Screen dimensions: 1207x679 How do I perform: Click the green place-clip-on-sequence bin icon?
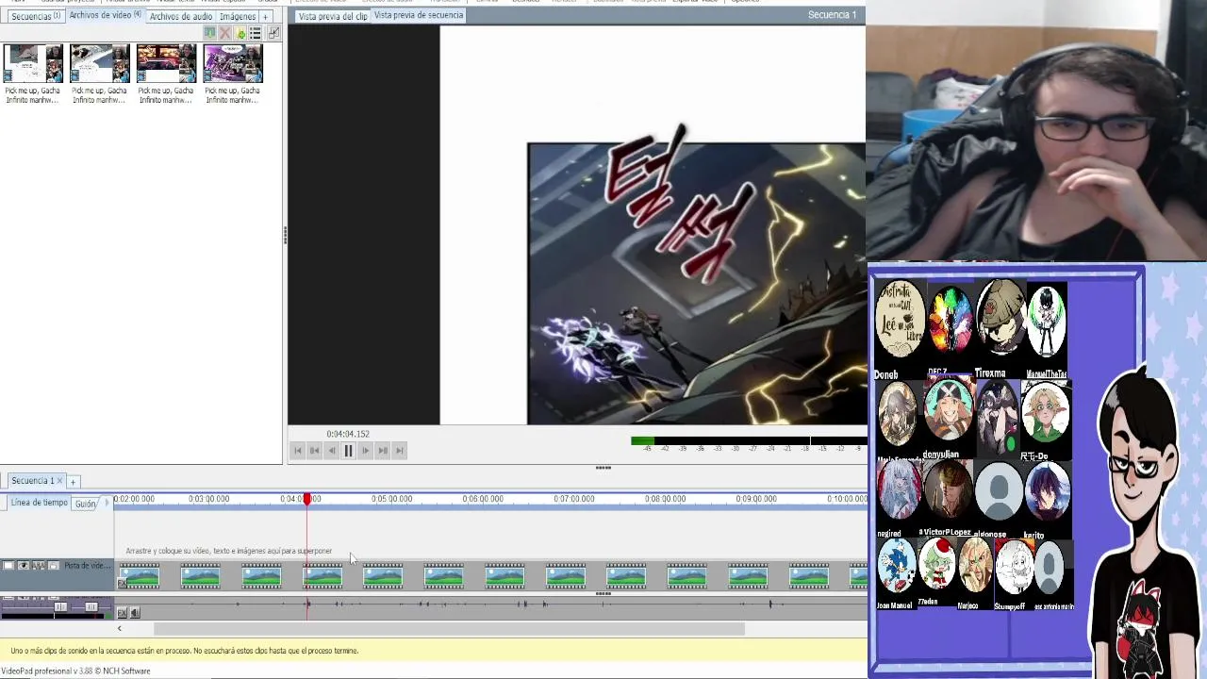[x=210, y=33]
